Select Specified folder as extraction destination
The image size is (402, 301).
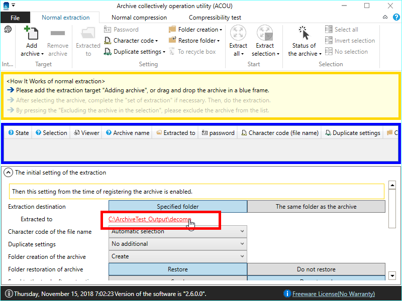(x=178, y=207)
